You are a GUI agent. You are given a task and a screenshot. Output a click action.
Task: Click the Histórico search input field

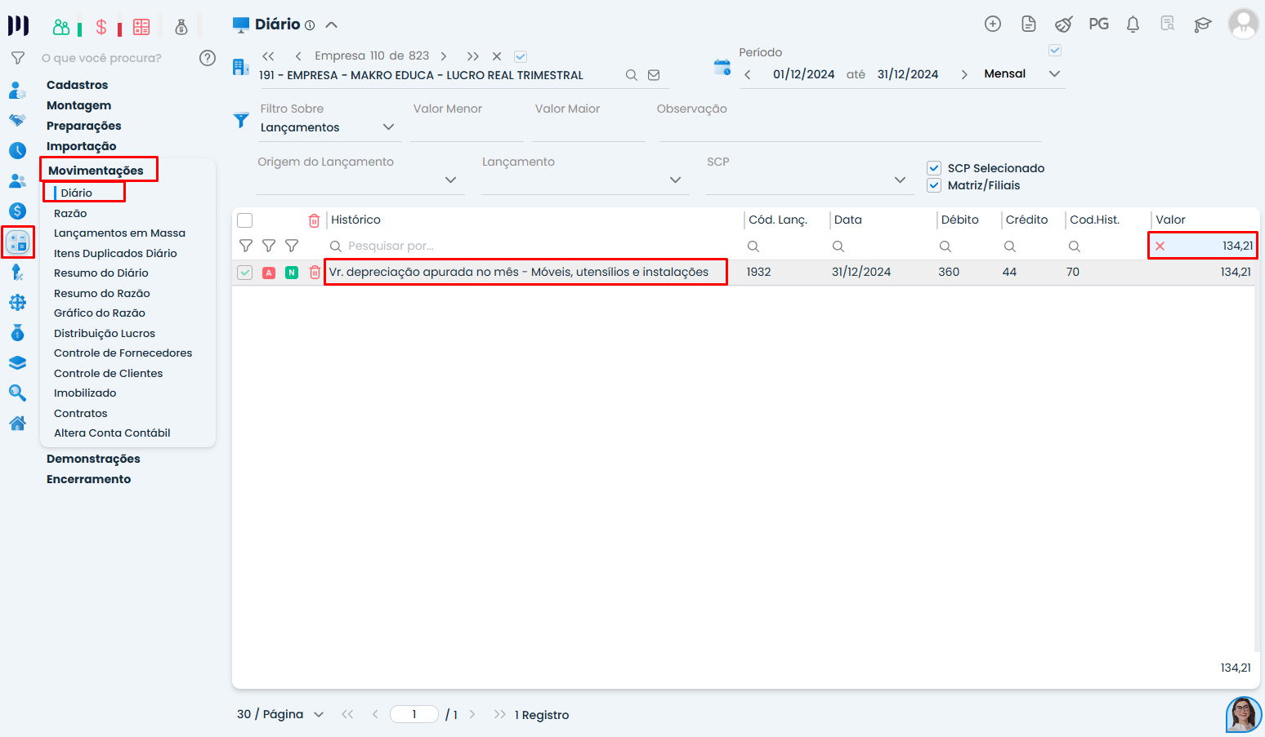(531, 246)
